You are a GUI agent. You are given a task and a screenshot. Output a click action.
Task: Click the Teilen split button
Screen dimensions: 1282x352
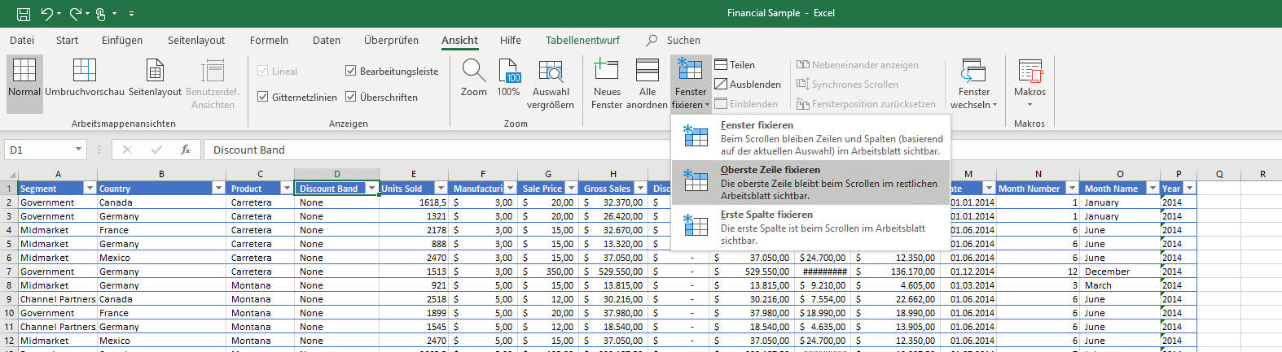(x=735, y=65)
